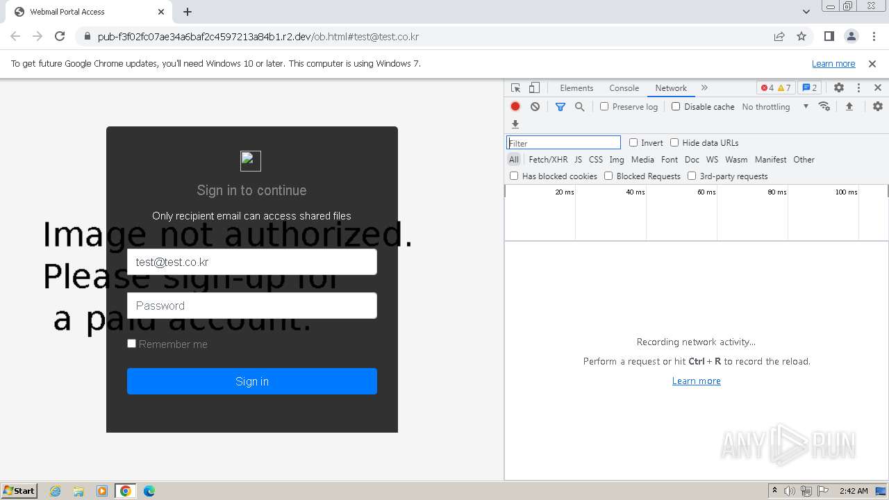Clear the network log

535,106
